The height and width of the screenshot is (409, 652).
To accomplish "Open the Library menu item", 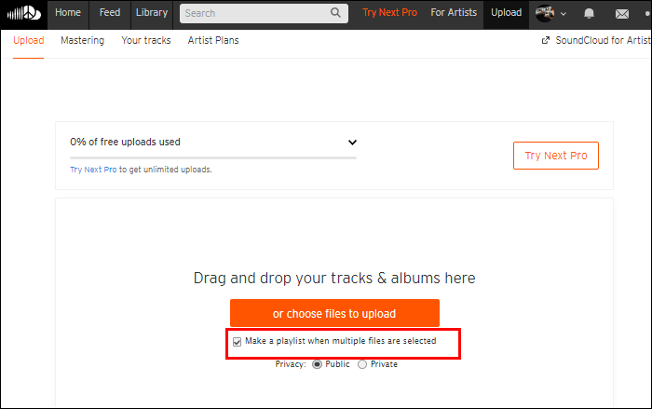I will tap(151, 13).
